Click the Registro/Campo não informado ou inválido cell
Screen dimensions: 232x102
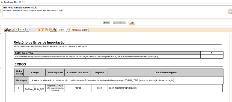pos(55,88)
